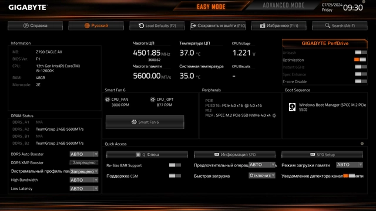Expand the Low Latency dropdown
Image resolution: width=376 pixels, height=211 pixels.
point(84,189)
